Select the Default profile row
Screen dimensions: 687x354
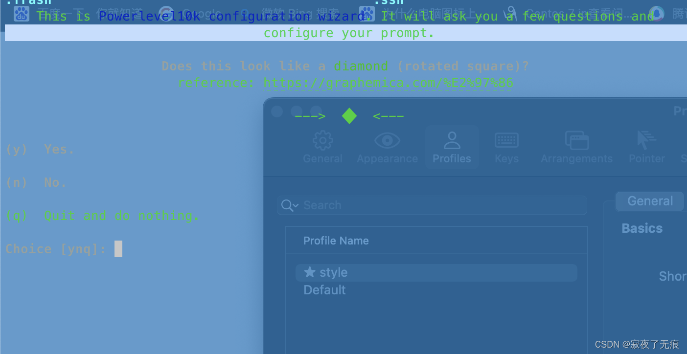click(x=436, y=290)
